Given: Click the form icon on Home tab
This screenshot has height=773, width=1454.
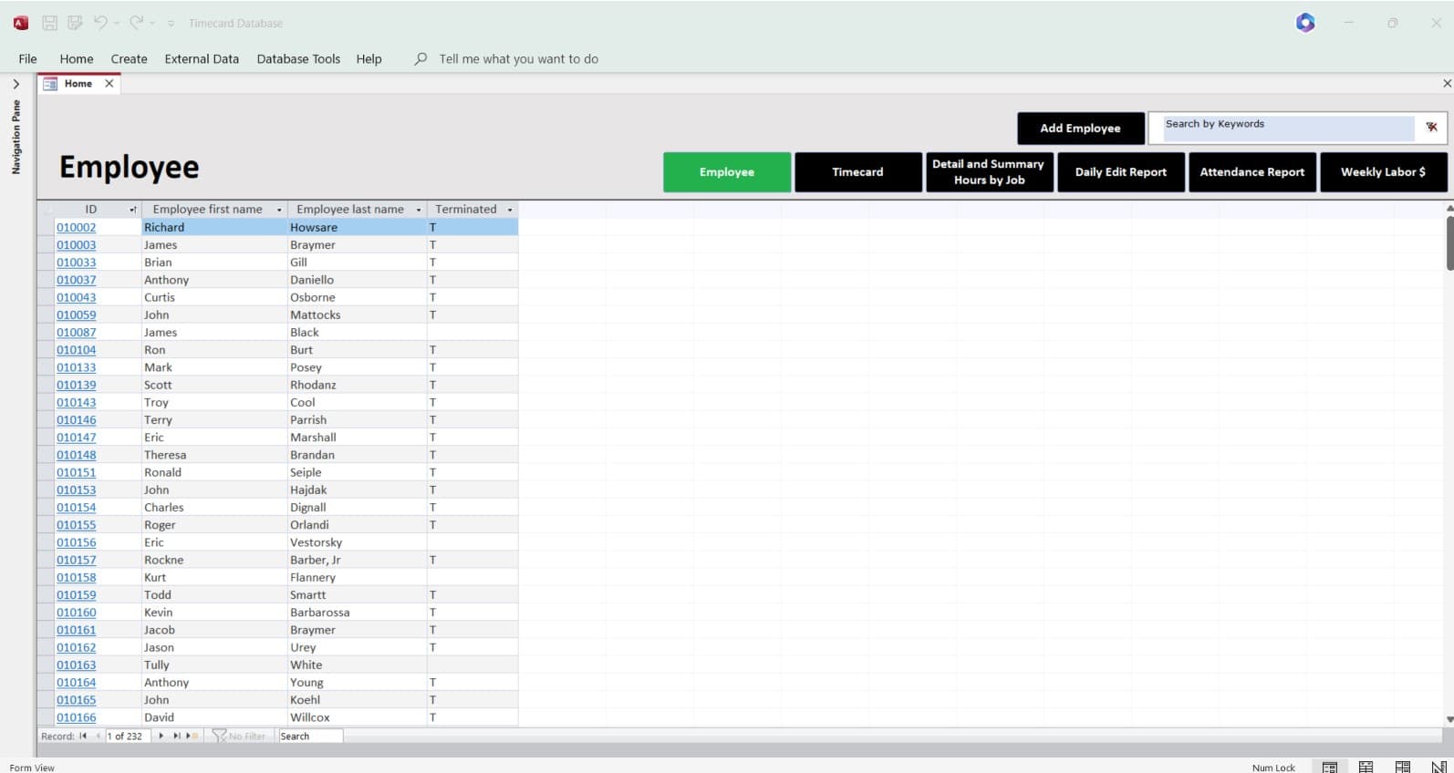Looking at the screenshot, I should (x=50, y=84).
